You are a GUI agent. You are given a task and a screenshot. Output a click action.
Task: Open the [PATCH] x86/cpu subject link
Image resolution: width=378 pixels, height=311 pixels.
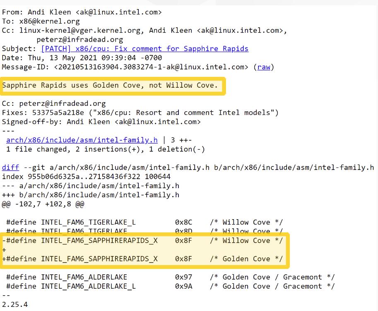[144, 49]
